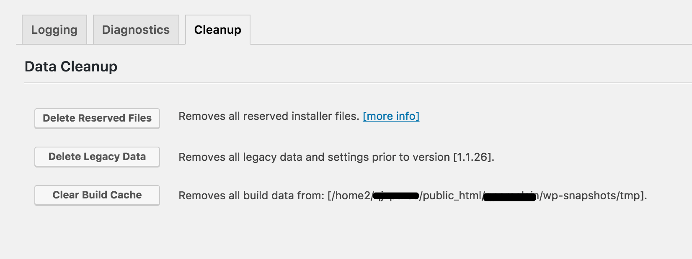Select the Cleanup tab
Image resolution: width=692 pixels, height=259 pixels.
click(217, 30)
